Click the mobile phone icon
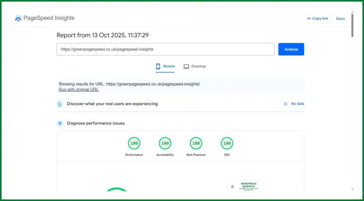The height and width of the screenshot is (201, 364). 158,66
